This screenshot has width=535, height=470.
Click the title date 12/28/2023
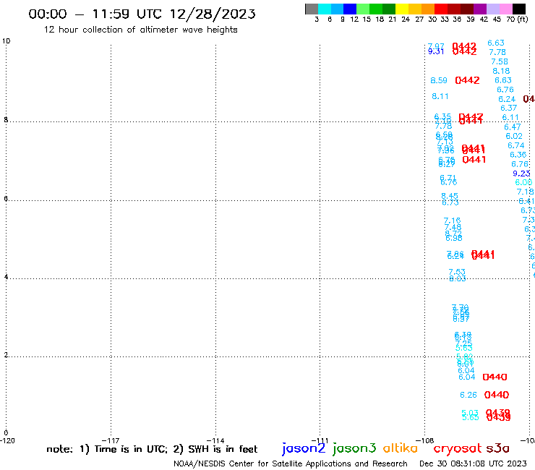pyautogui.click(x=213, y=14)
